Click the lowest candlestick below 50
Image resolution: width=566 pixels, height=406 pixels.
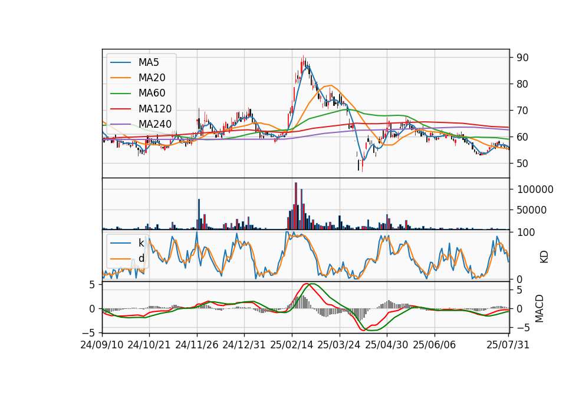pos(362,165)
